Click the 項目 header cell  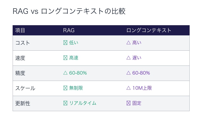click(20, 30)
